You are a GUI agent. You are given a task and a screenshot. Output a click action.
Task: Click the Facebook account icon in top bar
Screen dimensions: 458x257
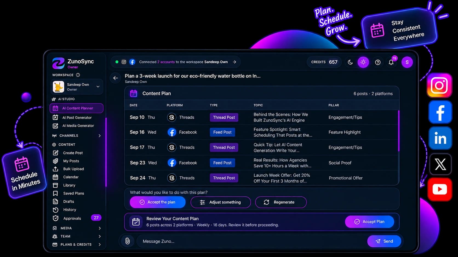point(132,62)
